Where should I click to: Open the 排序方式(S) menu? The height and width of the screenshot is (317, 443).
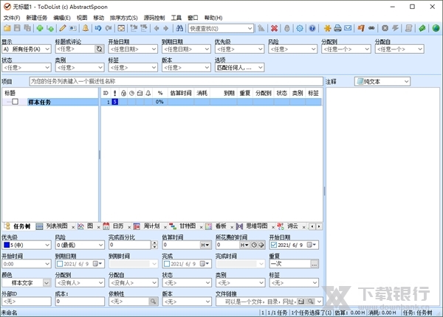123,18
